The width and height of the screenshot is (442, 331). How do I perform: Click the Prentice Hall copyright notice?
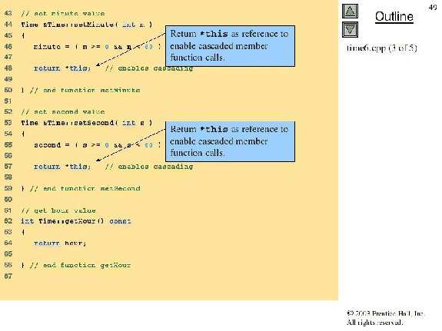386,318
